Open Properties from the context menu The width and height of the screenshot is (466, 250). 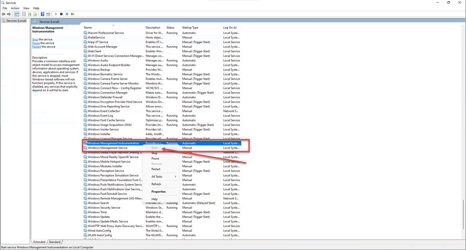point(158,191)
